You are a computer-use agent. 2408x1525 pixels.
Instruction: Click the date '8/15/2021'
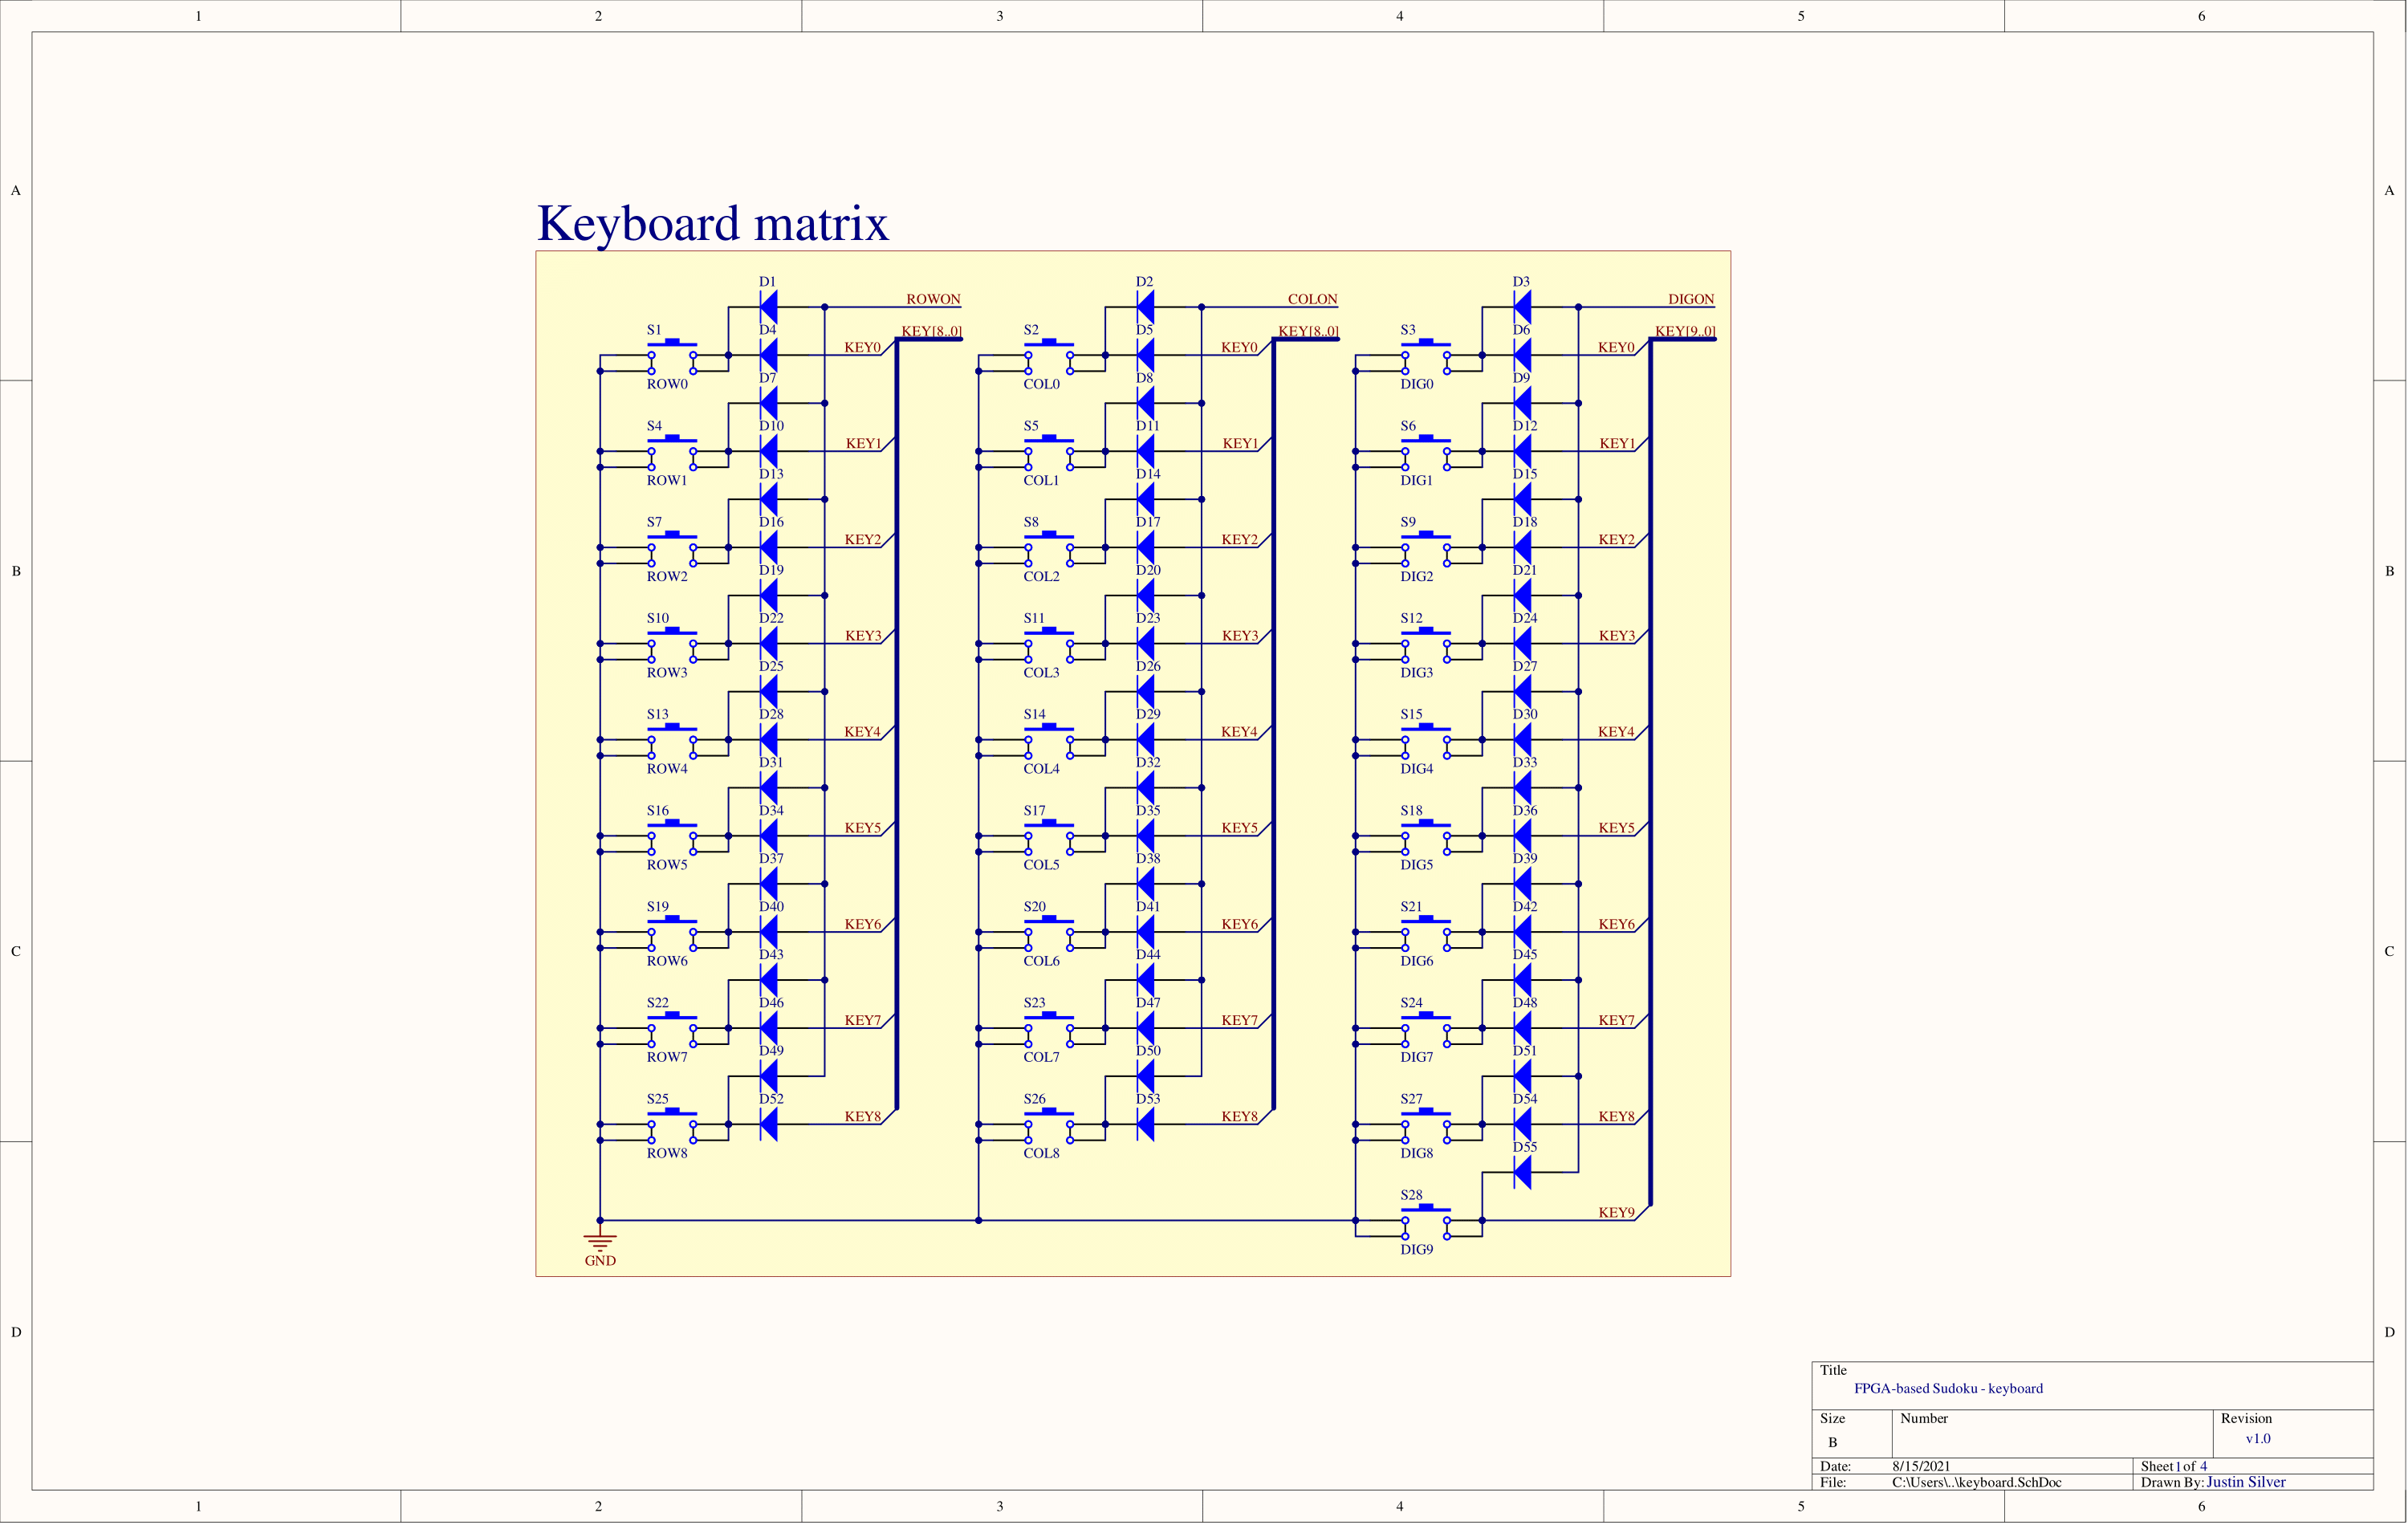tap(1921, 1466)
